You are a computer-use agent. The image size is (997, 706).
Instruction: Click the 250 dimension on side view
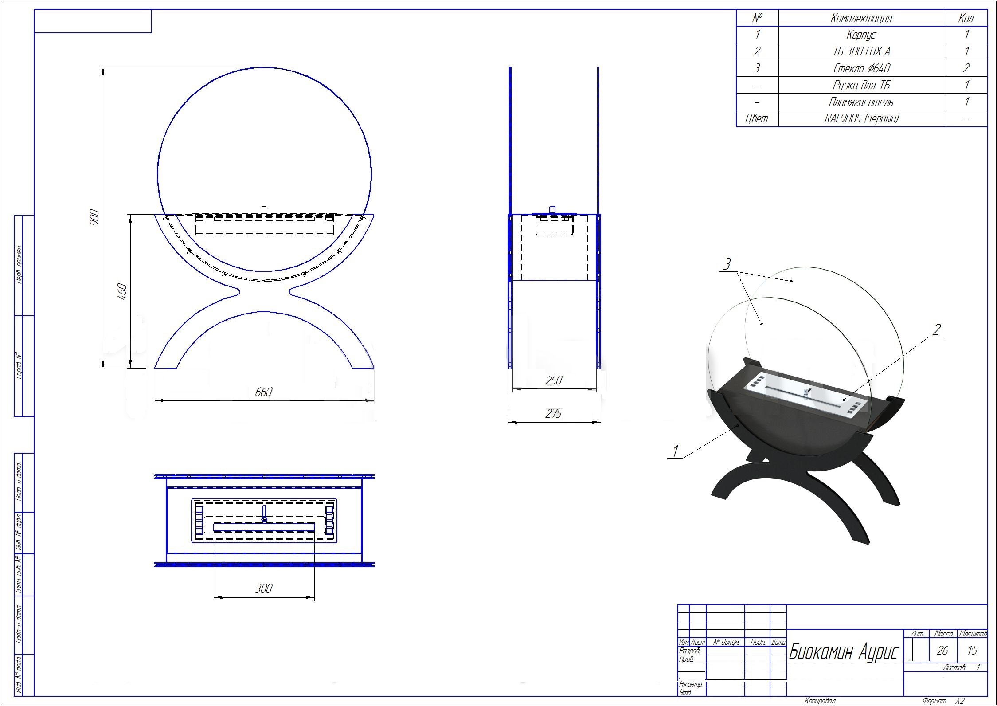click(554, 380)
